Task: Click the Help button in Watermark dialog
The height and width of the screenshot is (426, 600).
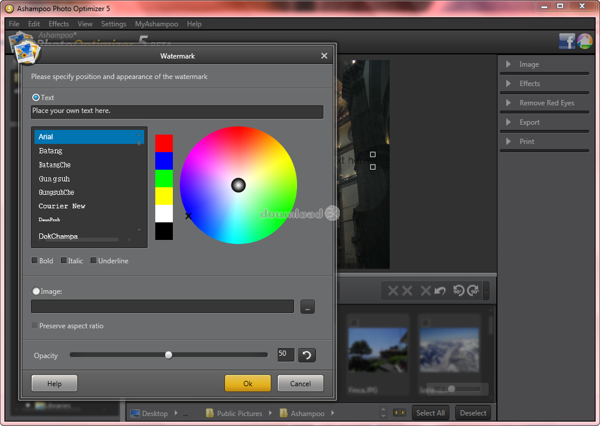Action: click(x=54, y=383)
